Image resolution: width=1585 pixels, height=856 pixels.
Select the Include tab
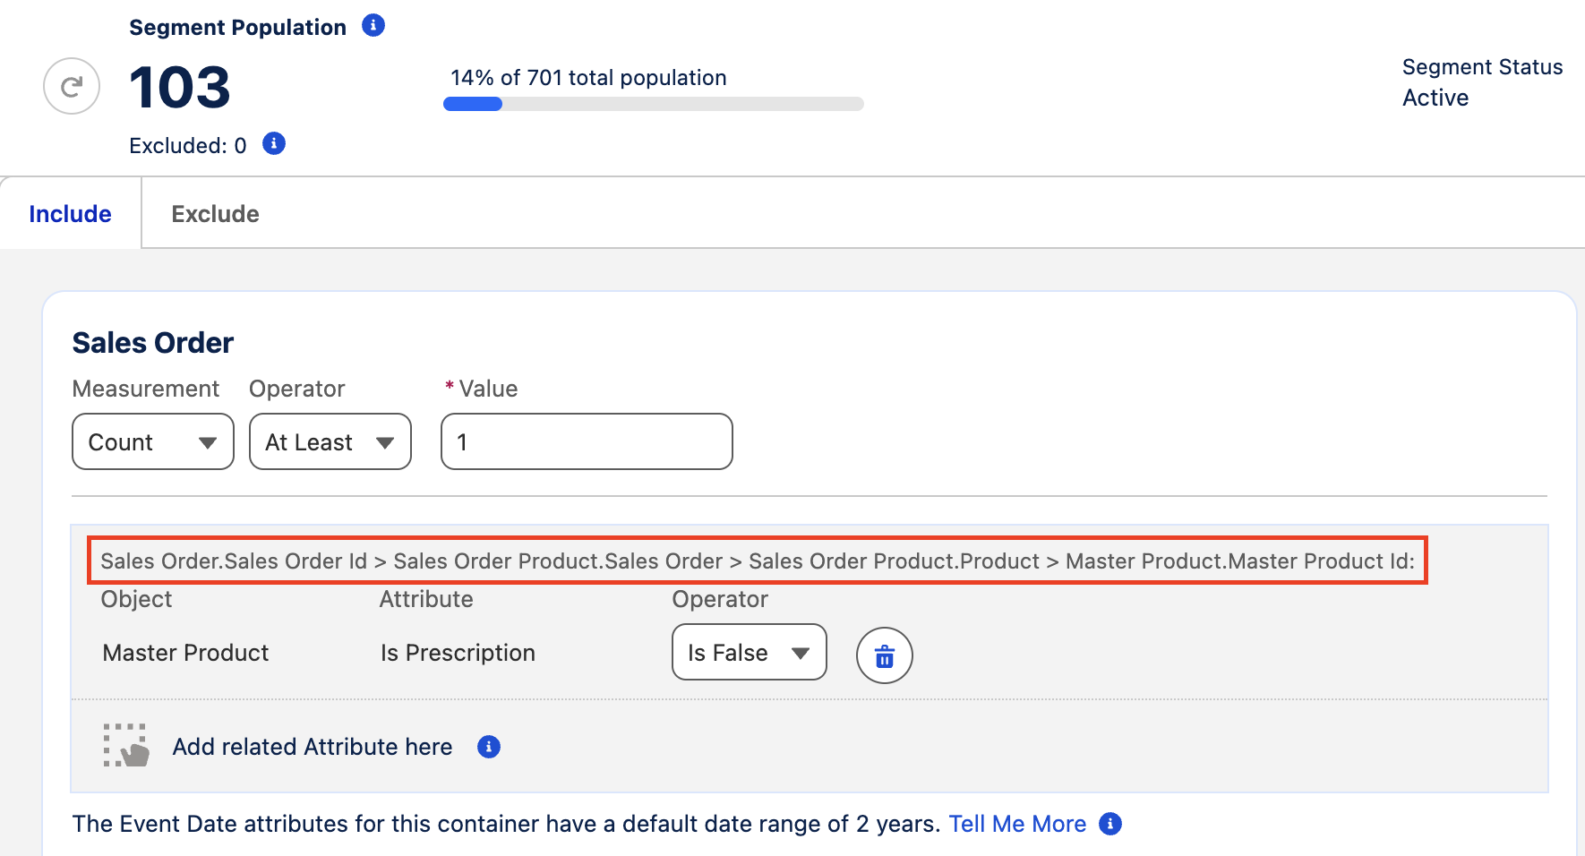(x=70, y=213)
